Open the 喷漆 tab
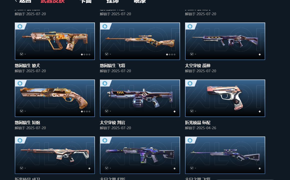 [140, 1]
